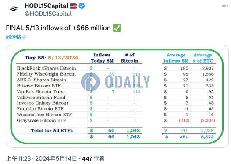The image size is (231, 164).
Task: Click the translate post link
Action: click(x=16, y=37)
